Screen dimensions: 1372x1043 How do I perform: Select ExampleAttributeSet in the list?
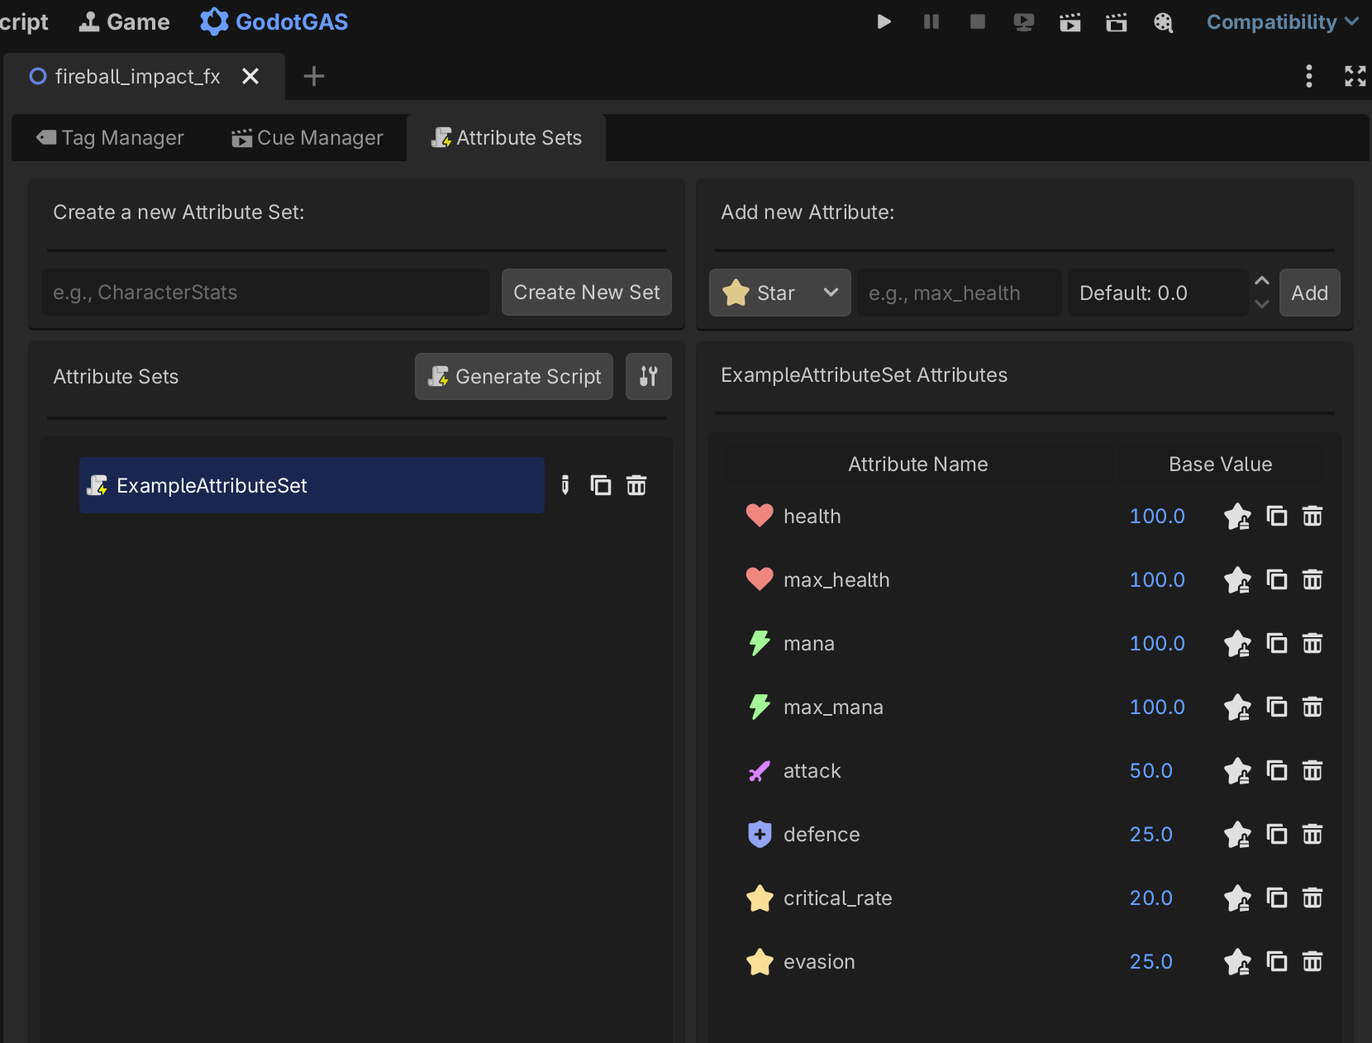(312, 485)
